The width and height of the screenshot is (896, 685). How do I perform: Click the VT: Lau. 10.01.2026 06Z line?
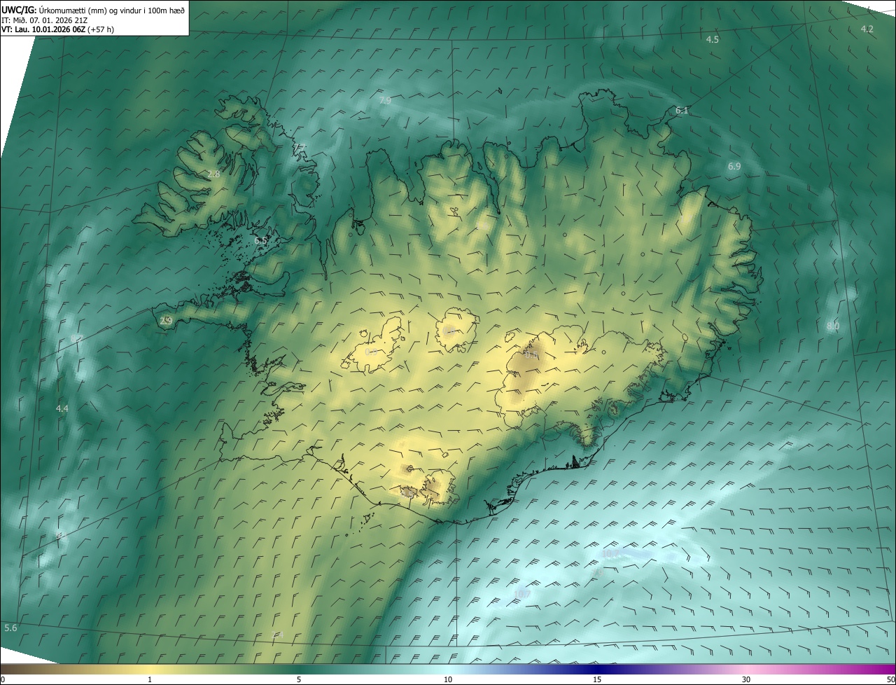(57, 29)
